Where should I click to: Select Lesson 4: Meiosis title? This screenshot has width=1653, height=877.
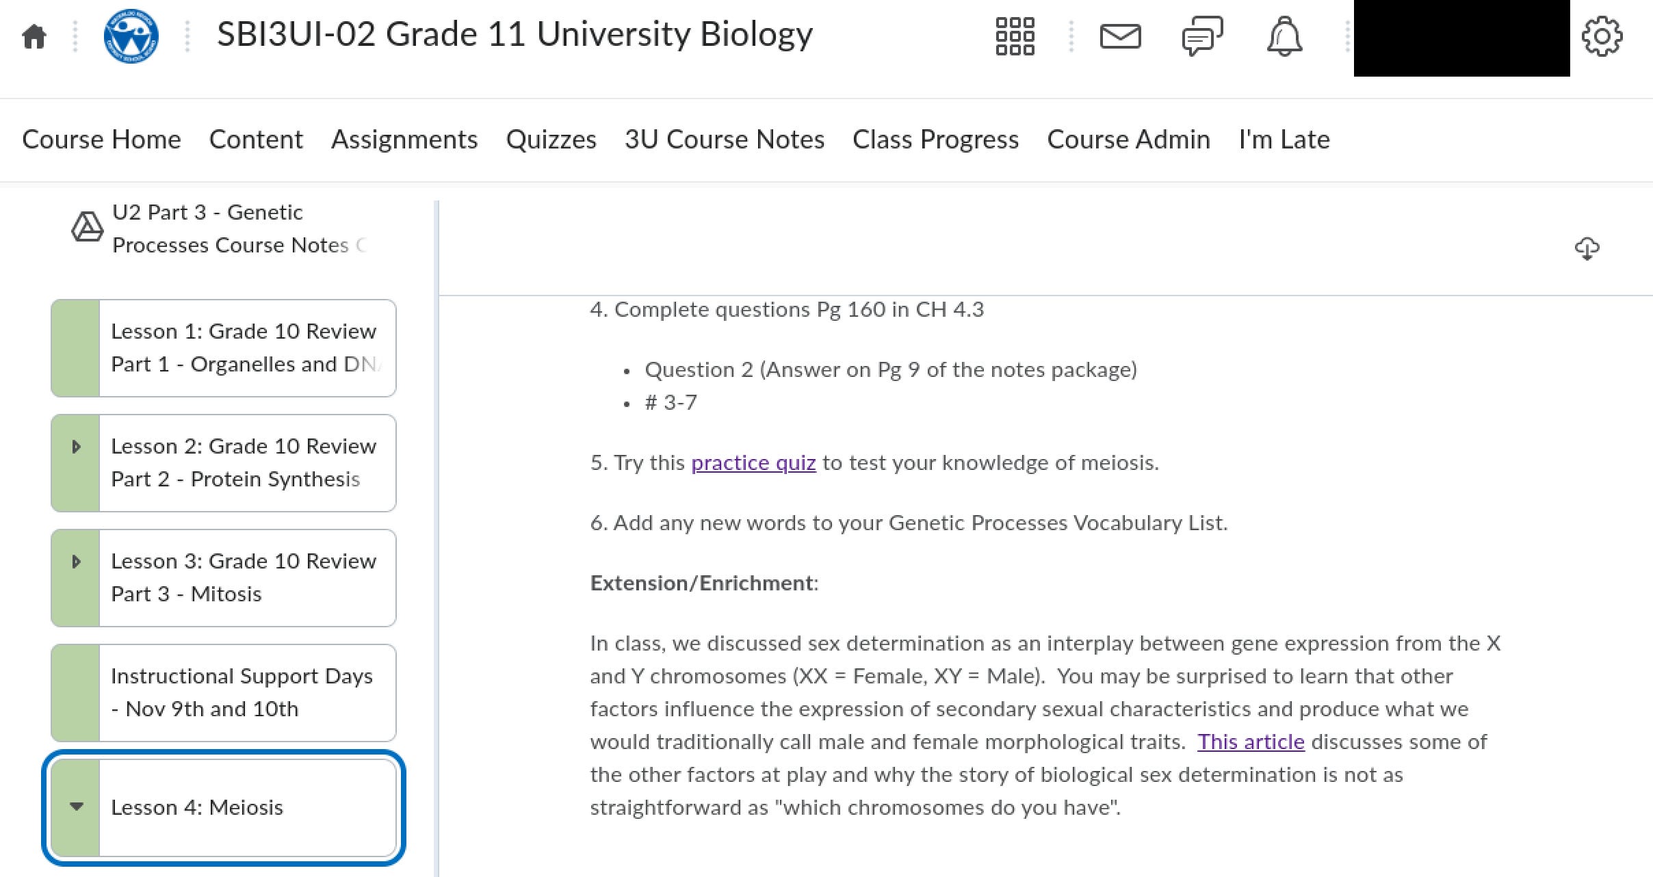(x=197, y=807)
